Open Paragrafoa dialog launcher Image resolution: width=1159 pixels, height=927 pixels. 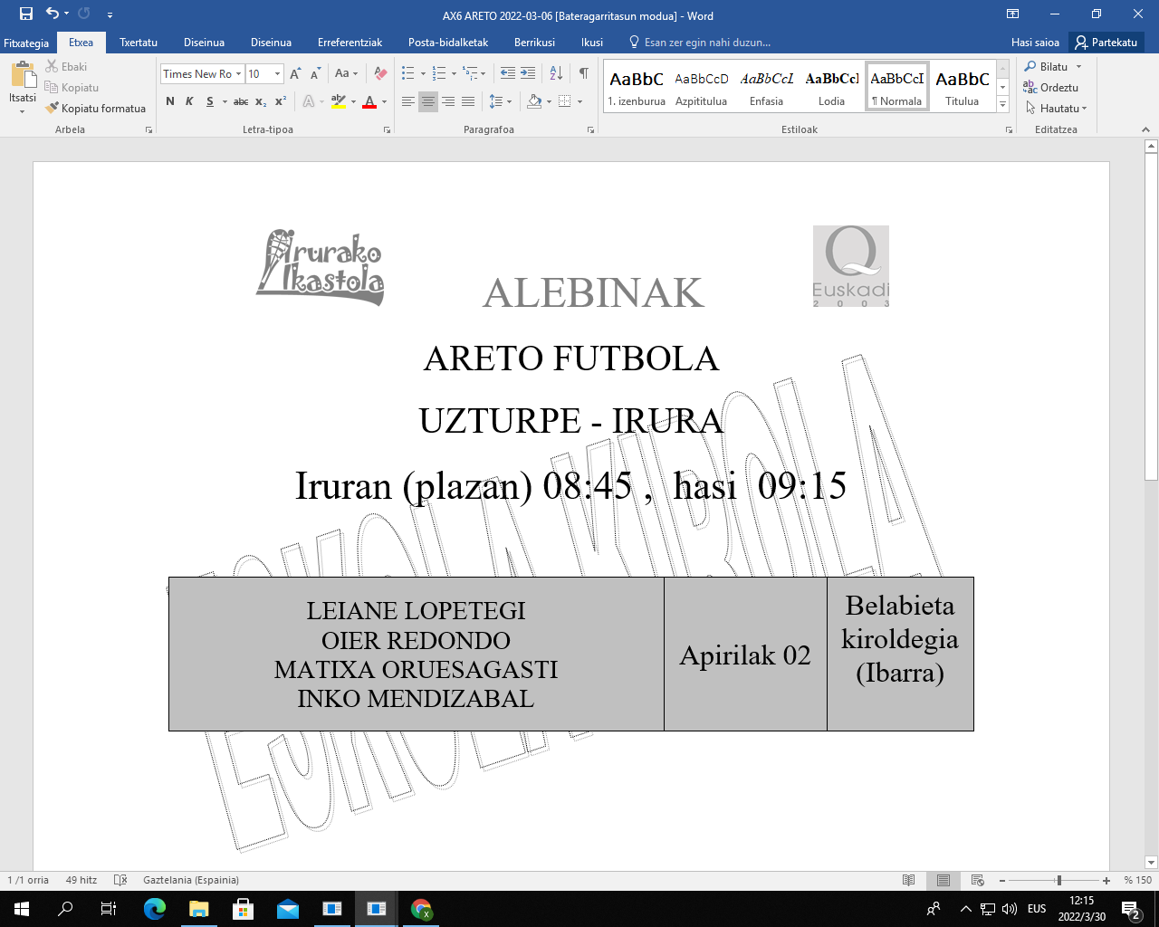coord(590,130)
